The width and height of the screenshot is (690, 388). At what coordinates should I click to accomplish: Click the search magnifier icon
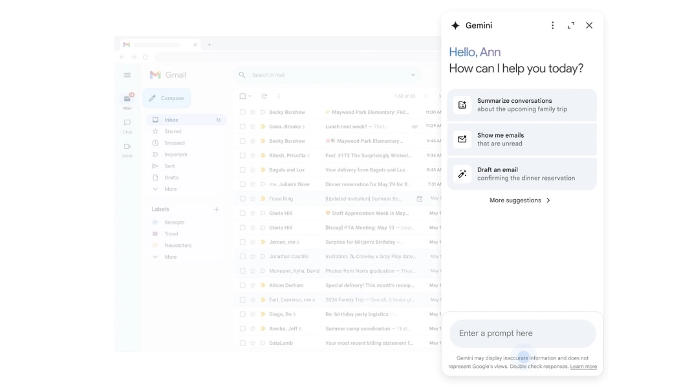pyautogui.click(x=242, y=75)
